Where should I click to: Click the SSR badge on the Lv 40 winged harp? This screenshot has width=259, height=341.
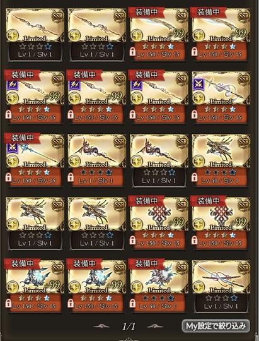pyautogui.click(x=243, y=143)
